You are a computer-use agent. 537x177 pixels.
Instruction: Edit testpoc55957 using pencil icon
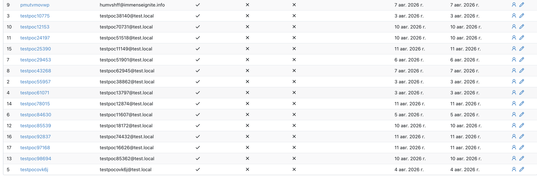click(x=522, y=81)
